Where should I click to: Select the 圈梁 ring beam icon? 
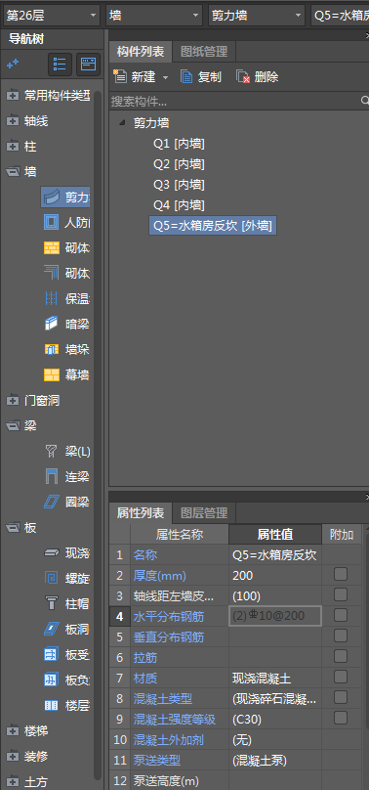coord(52,502)
